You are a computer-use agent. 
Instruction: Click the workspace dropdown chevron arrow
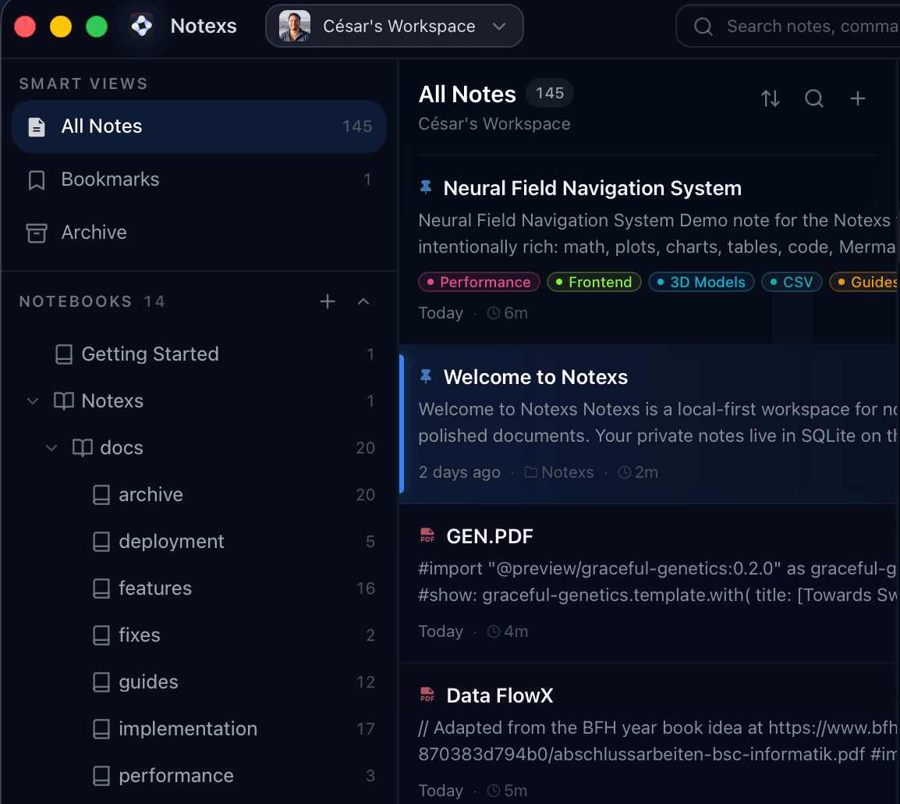pos(499,27)
